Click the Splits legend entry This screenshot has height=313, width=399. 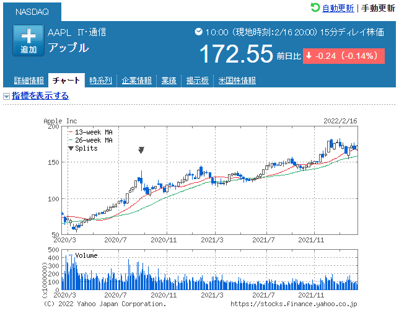point(82,148)
